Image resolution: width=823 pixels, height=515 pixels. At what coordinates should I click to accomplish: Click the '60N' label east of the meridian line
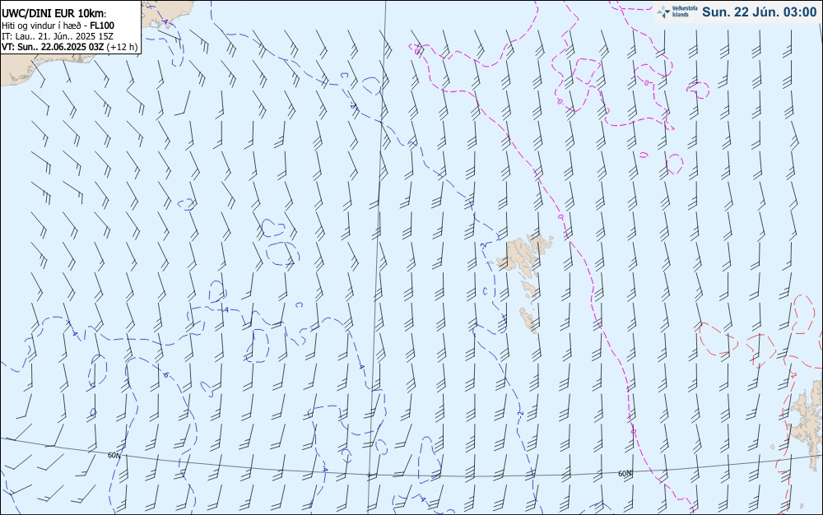(x=625, y=474)
